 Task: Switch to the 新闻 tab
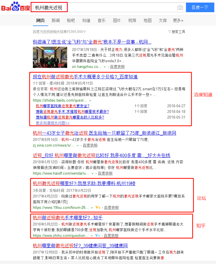56,21
